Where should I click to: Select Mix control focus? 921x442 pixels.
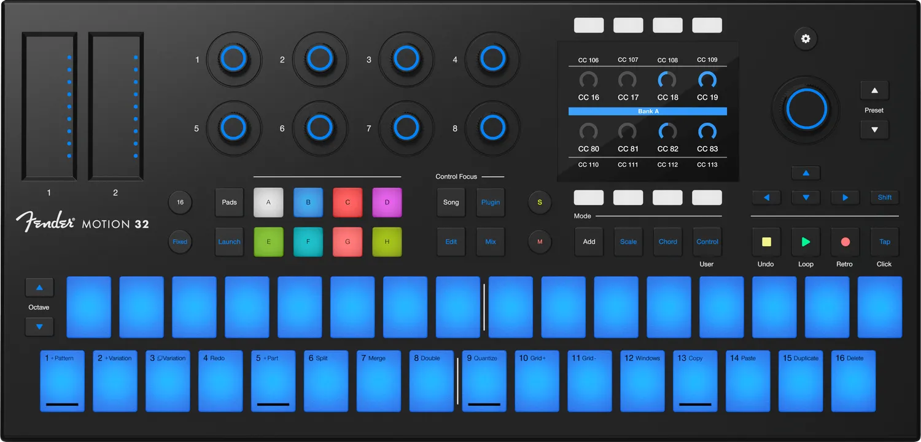pyautogui.click(x=491, y=242)
